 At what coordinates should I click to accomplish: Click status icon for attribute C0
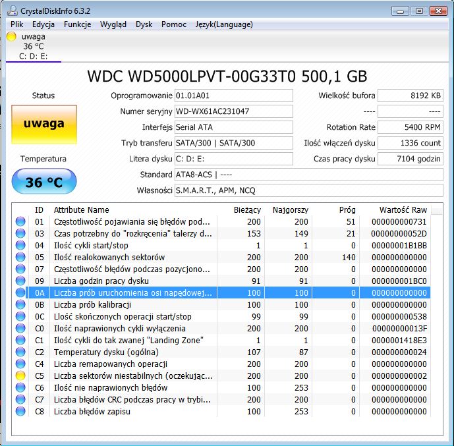(20, 328)
